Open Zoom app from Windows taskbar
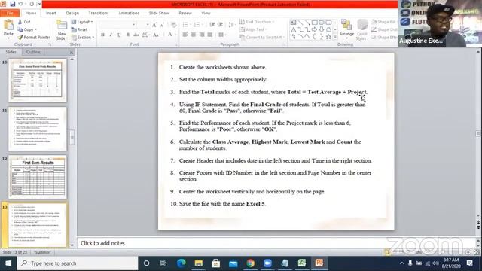The image size is (482, 271). [267, 263]
